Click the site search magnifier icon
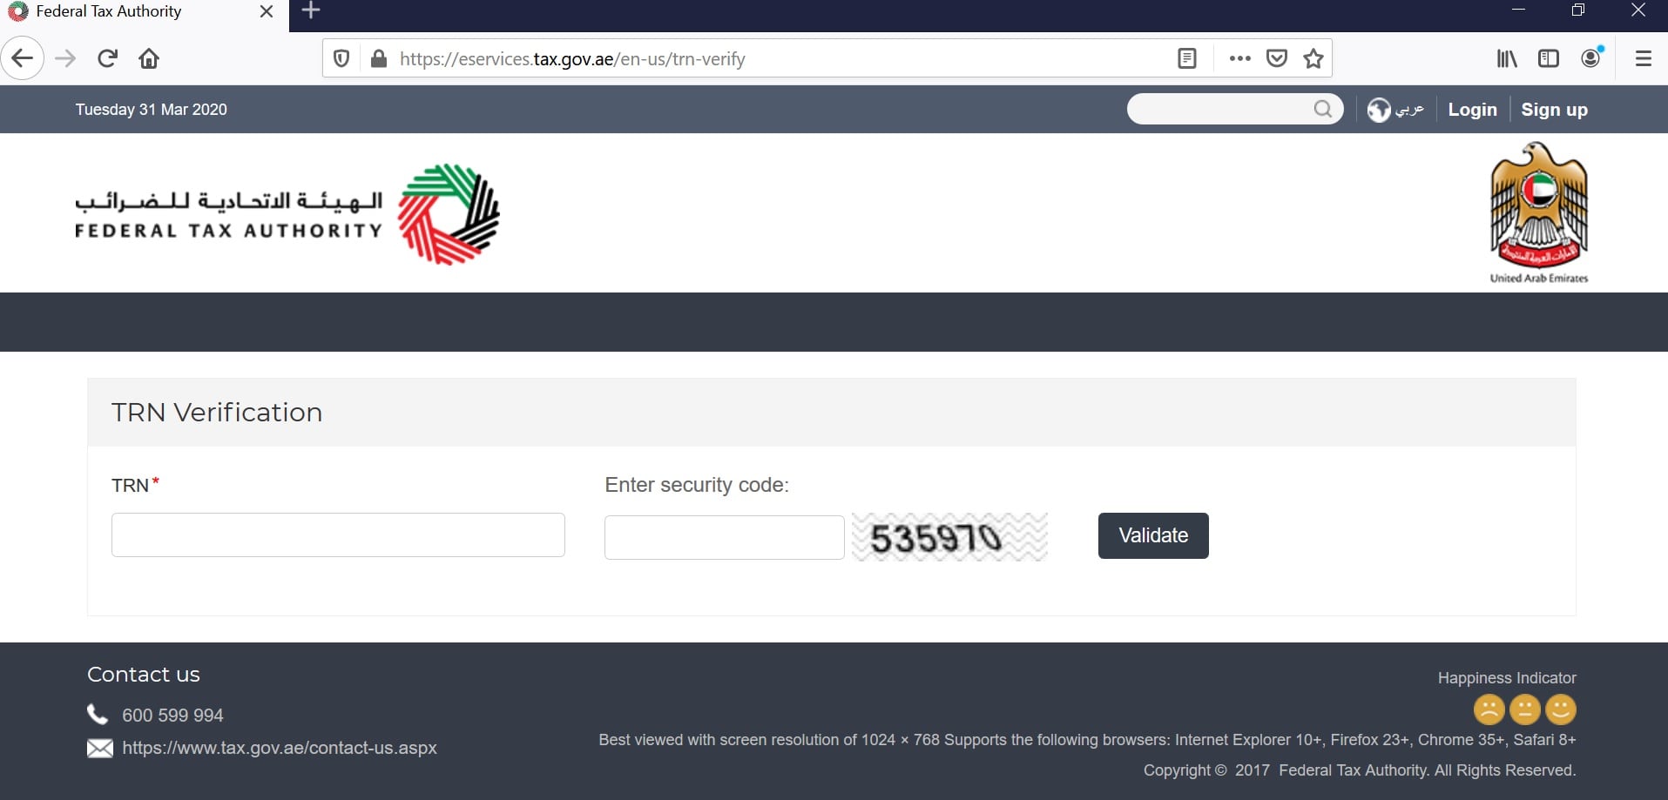The image size is (1668, 800). (x=1323, y=109)
